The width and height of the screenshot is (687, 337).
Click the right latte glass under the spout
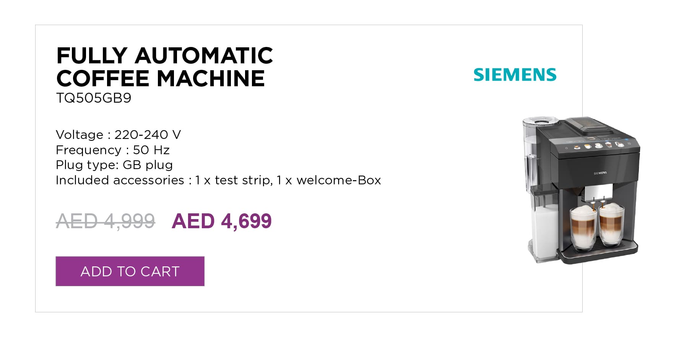[611, 224]
